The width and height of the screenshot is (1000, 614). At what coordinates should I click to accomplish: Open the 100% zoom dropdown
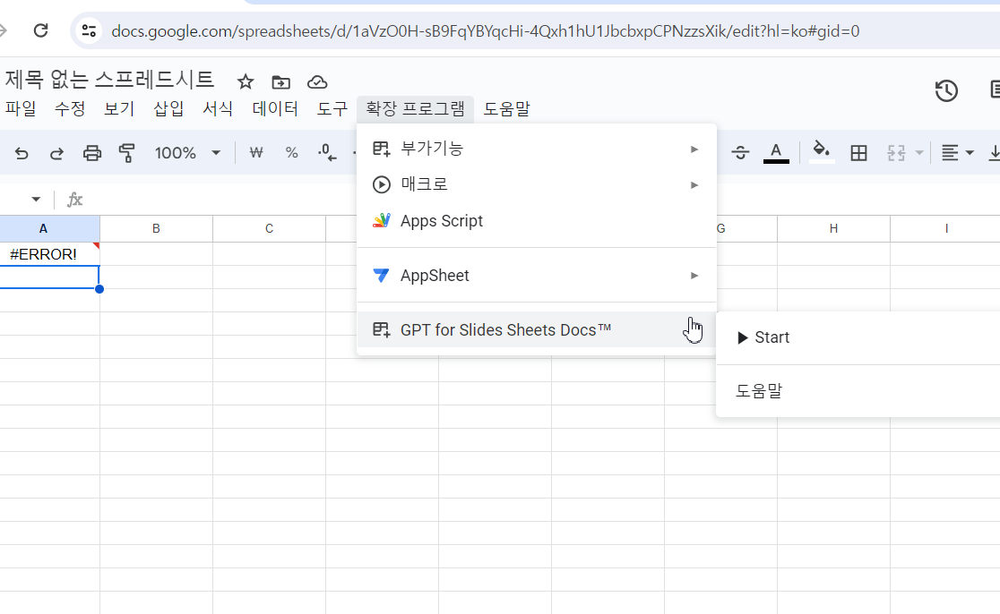click(x=187, y=153)
